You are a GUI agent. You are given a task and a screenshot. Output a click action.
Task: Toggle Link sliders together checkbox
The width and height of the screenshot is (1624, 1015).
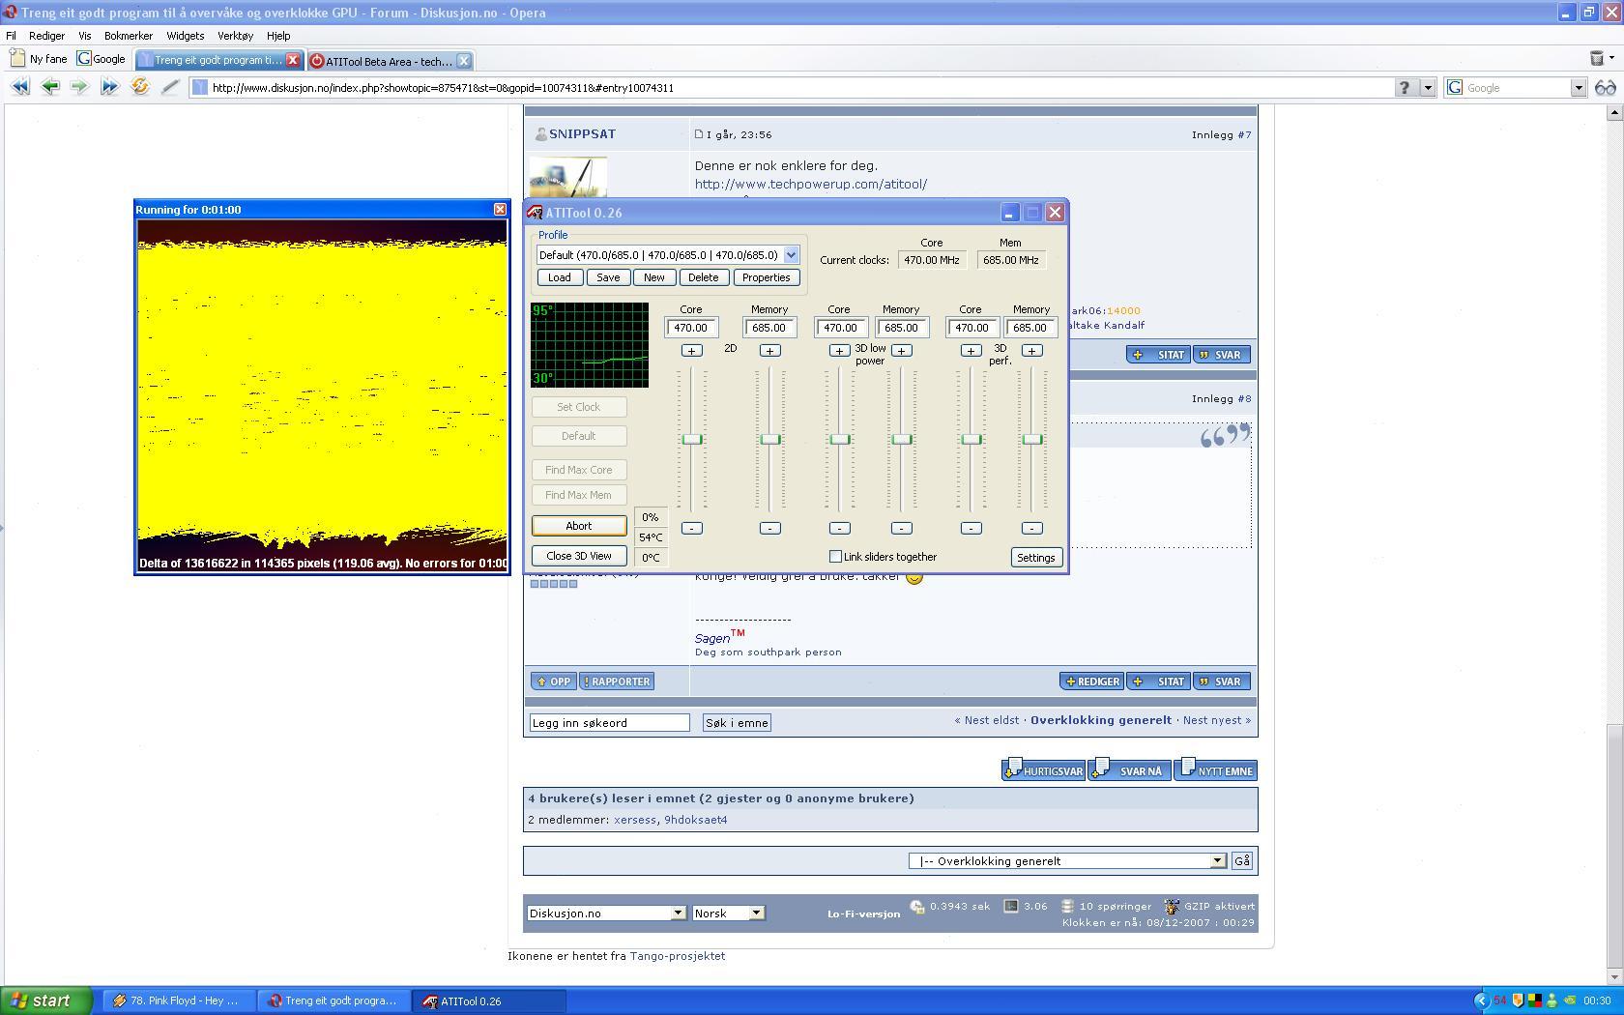(835, 557)
